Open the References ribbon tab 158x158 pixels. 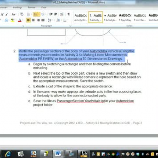click(3, 7)
